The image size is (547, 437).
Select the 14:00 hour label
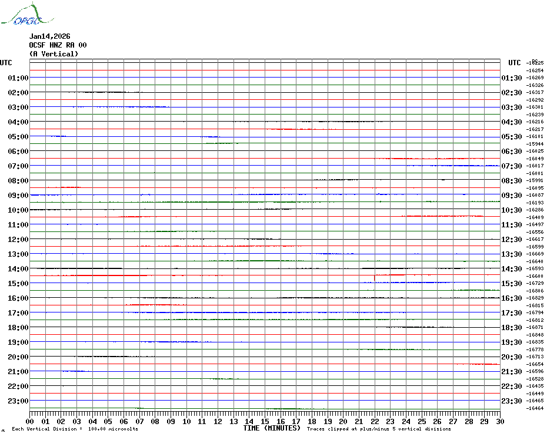tap(18, 269)
